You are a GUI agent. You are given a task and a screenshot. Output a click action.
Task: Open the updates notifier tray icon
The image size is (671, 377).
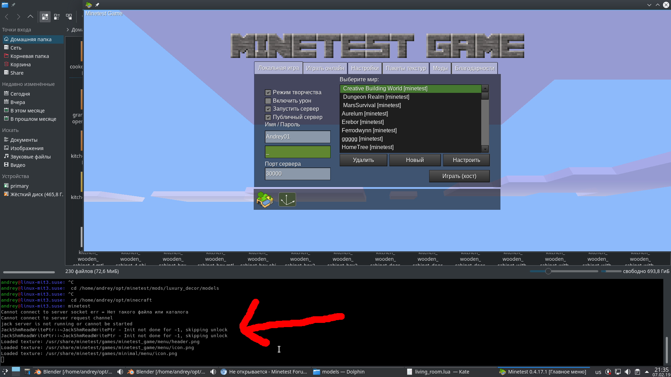click(x=608, y=372)
